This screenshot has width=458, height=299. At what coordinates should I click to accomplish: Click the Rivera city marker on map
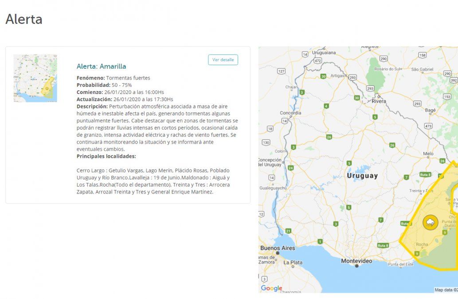(379, 96)
